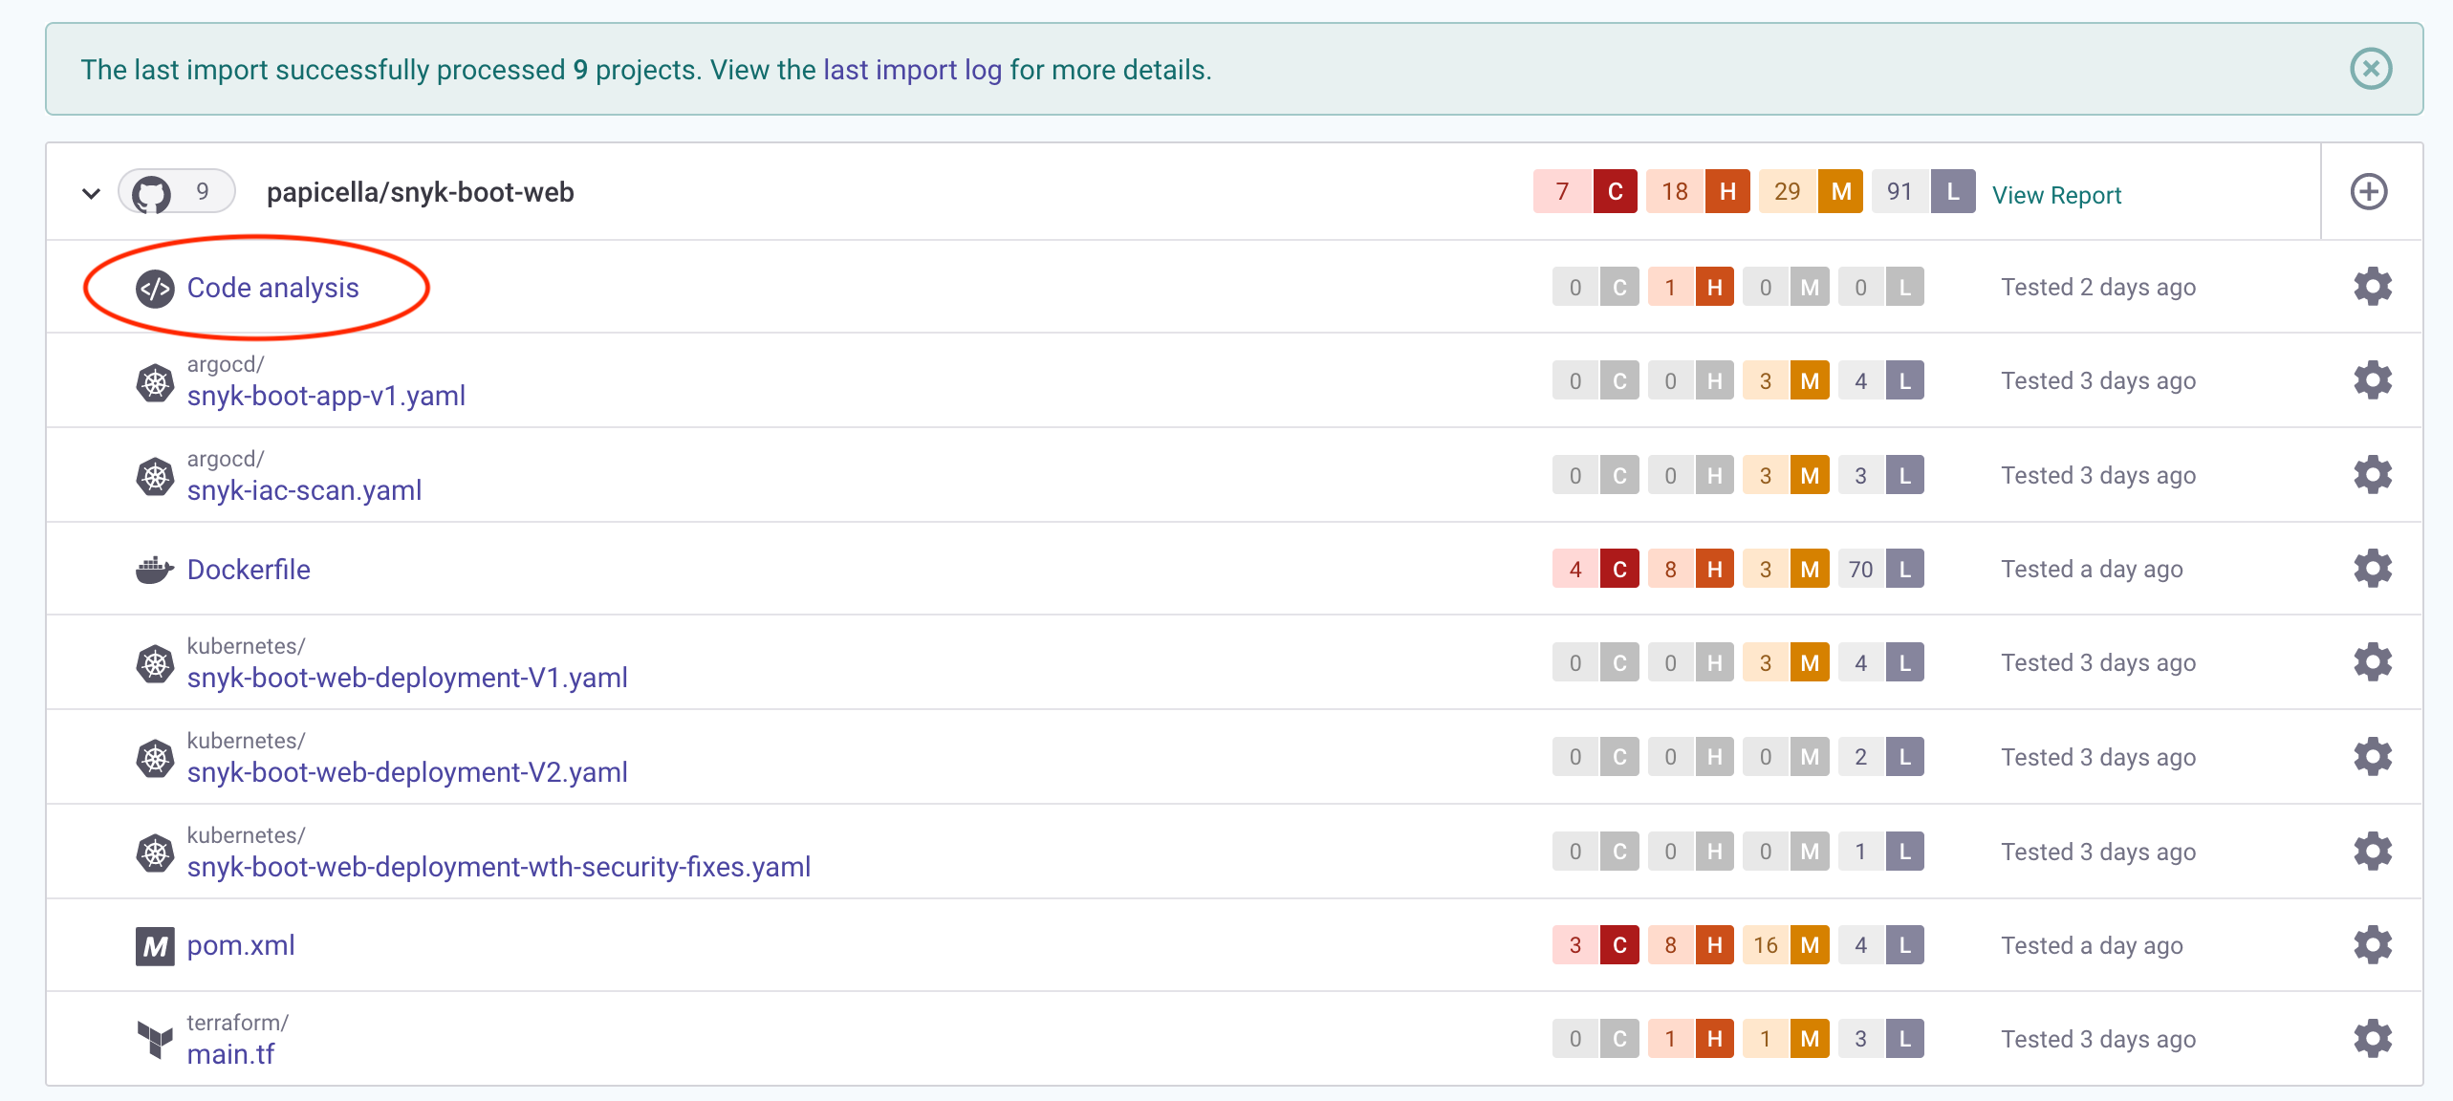Click the GitHub badge showing 9 projects
The height and width of the screenshot is (1101, 2453).
click(x=176, y=192)
